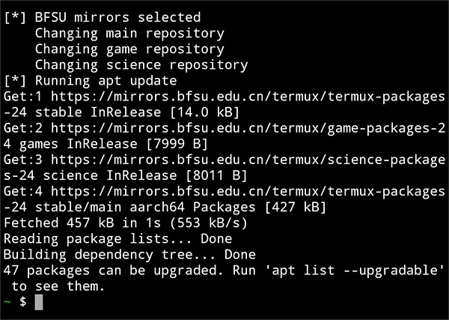Screen dimensions: 449x320
Task: Click the Get:1 termux-packages mirror URL
Action: pos(248,97)
